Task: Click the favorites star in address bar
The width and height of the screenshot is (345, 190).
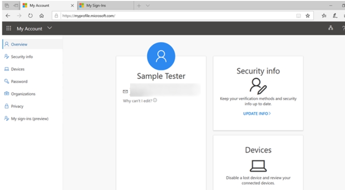Action: coord(308,16)
